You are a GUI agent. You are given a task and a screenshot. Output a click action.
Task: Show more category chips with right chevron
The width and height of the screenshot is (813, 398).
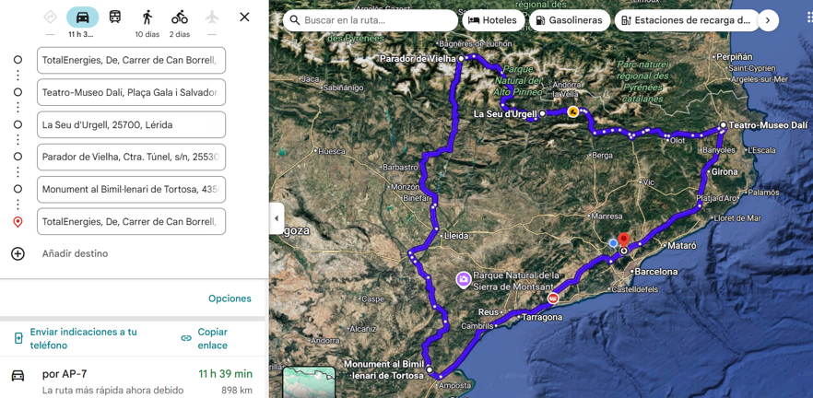pyautogui.click(x=768, y=20)
